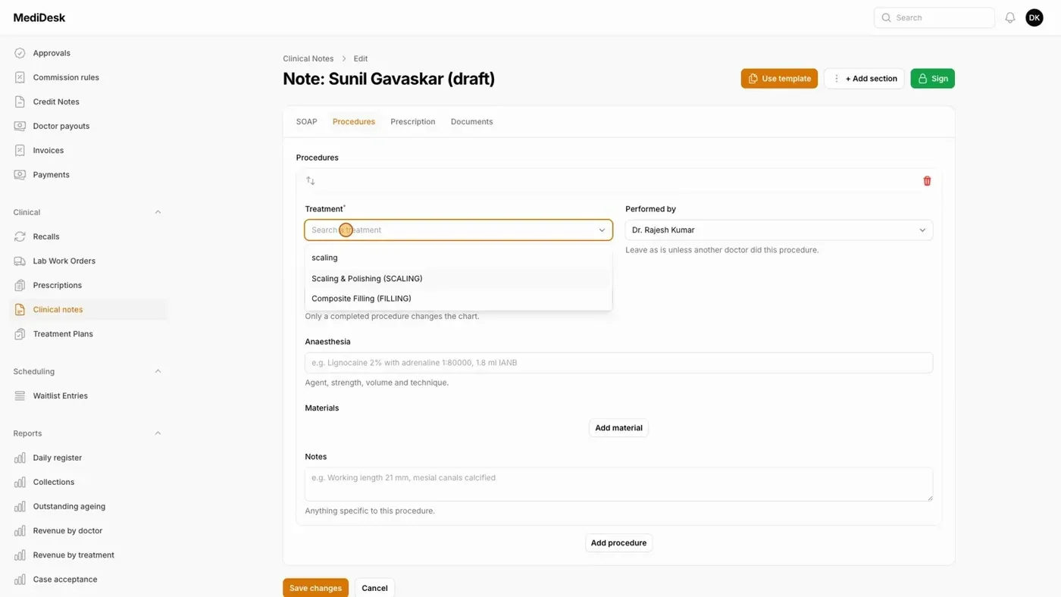Screen dimensions: 1061x597
Task: Click the Lab Work Orders truck icon
Action: [20, 261]
